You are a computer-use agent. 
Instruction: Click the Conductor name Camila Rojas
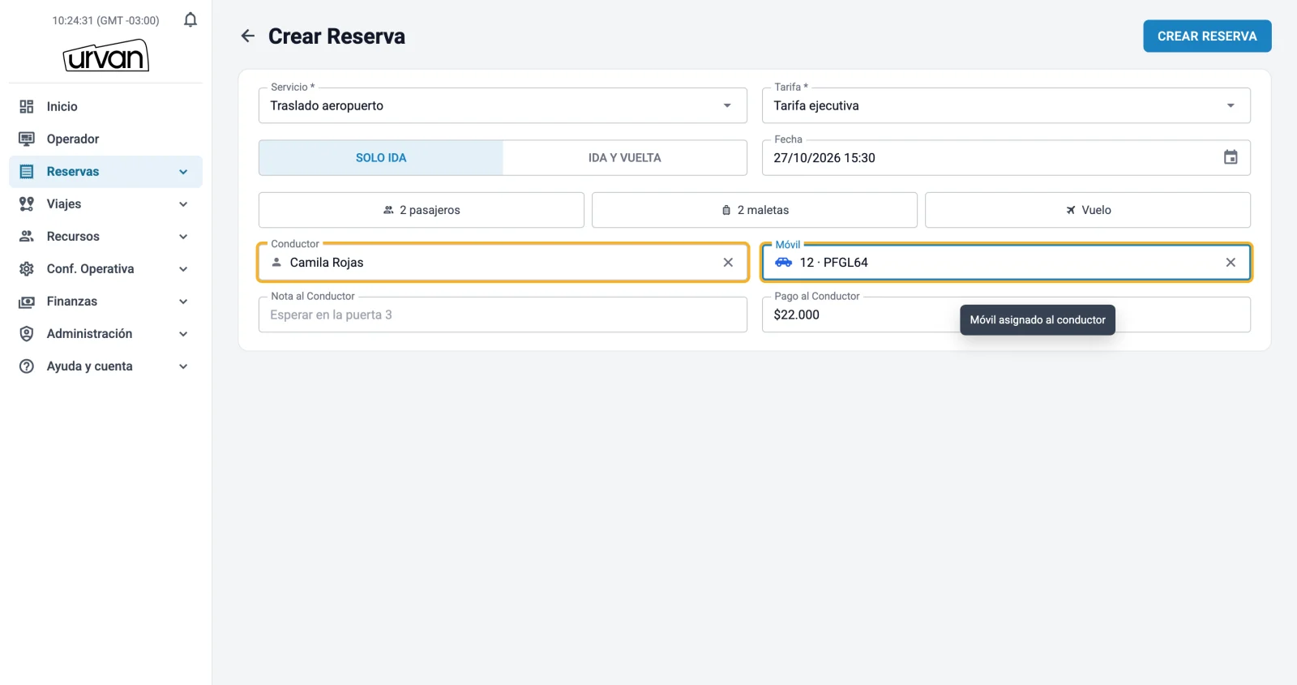327,263
